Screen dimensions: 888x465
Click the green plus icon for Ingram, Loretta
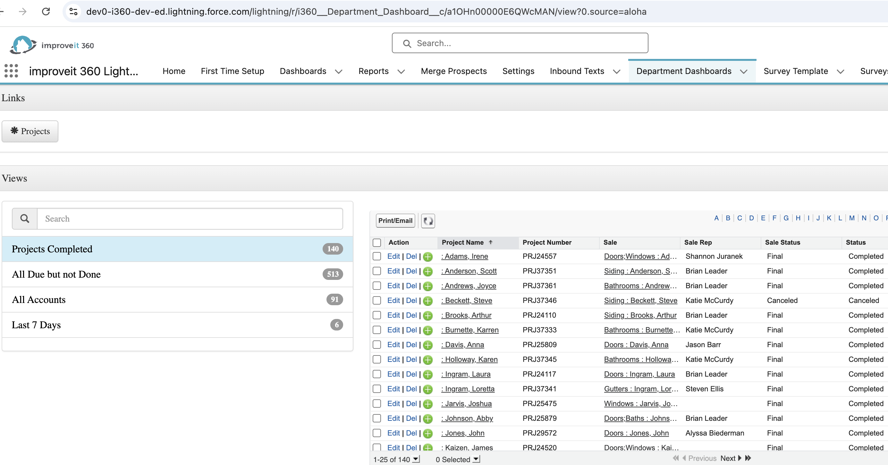pos(428,389)
